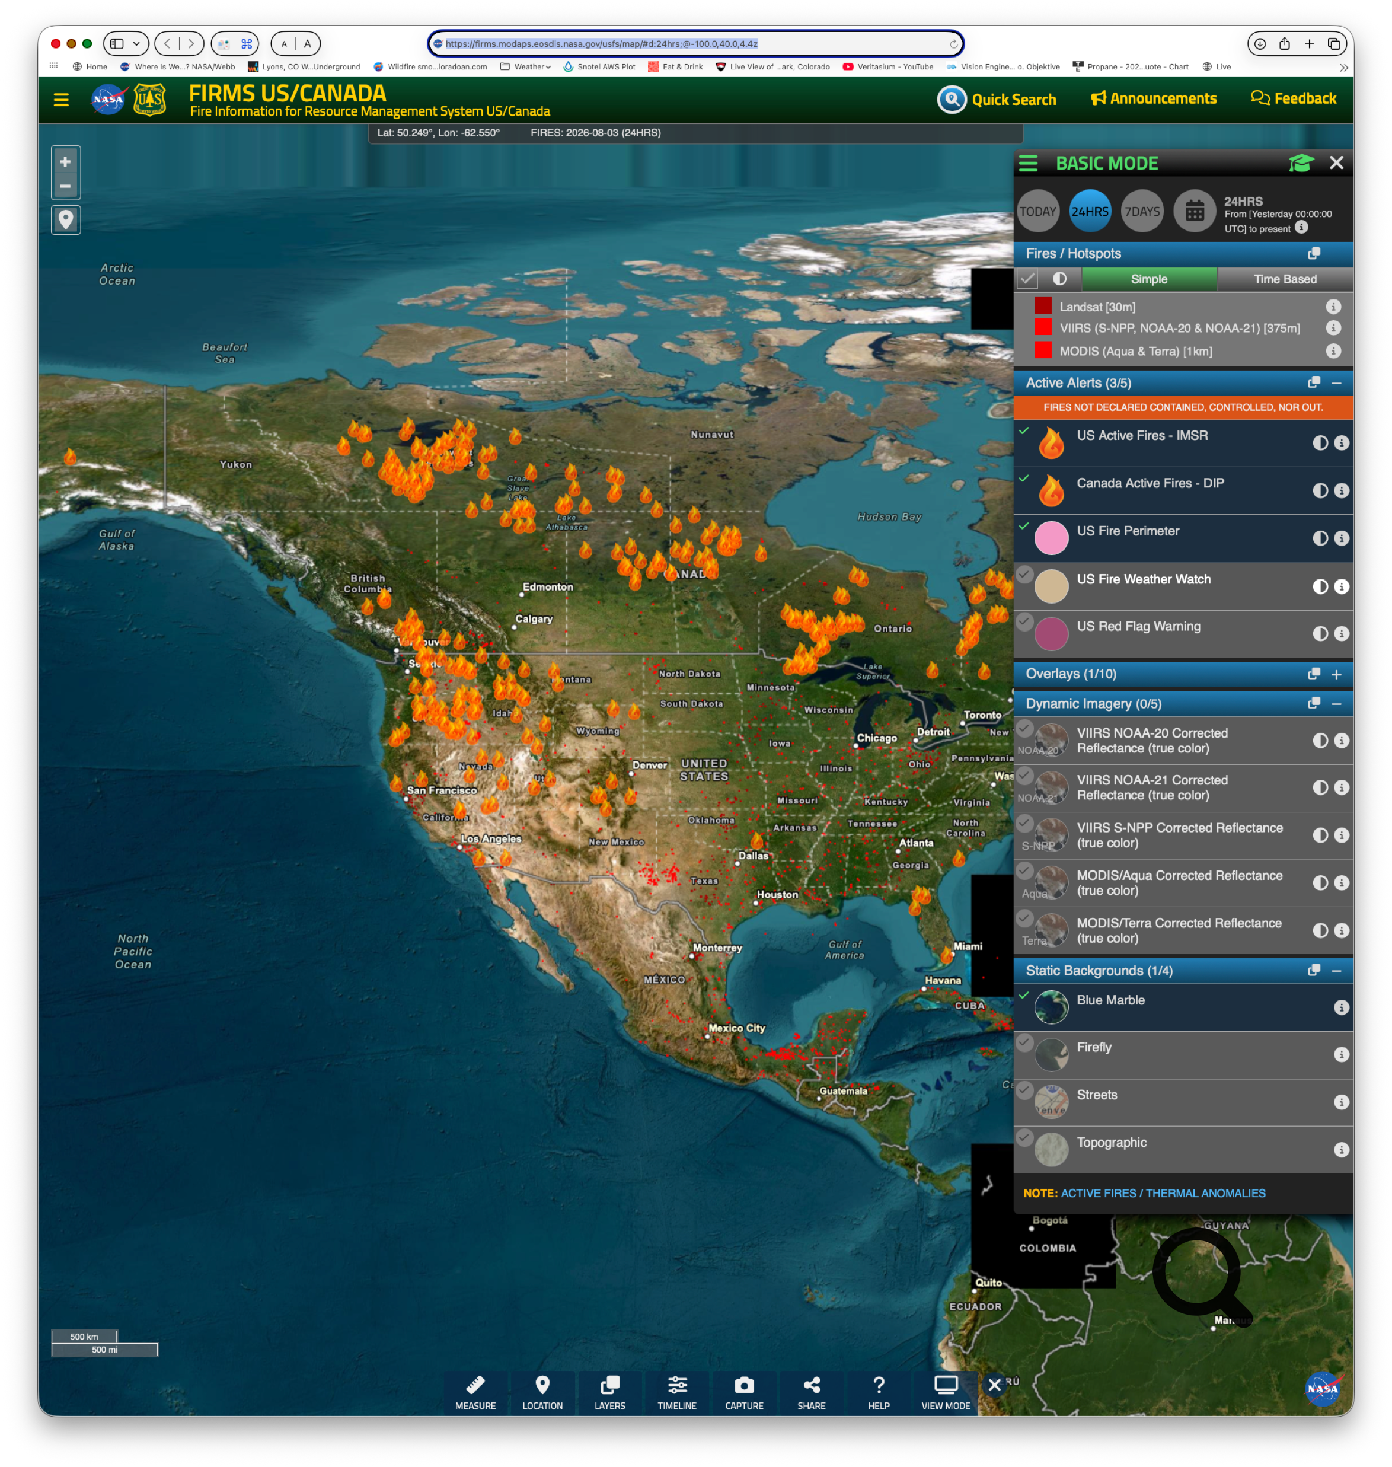Switch to the Simple fires tab

(1148, 279)
